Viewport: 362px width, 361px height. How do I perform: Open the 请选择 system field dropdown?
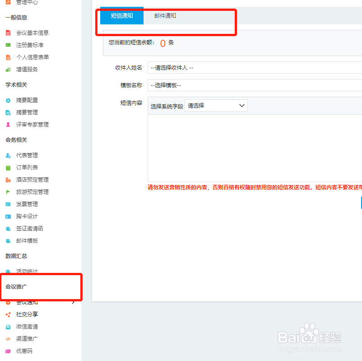[x=216, y=105]
